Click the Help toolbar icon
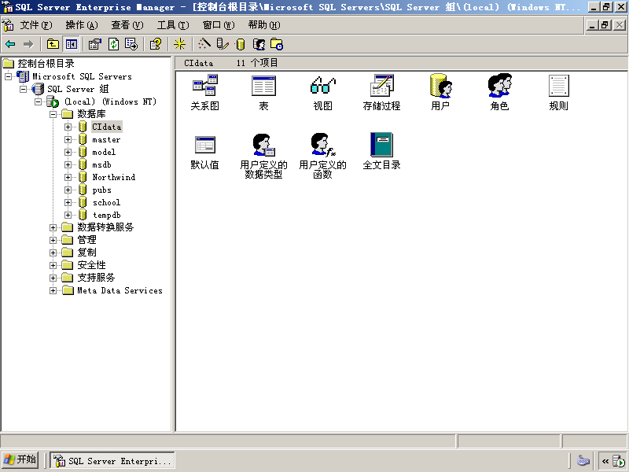629x472 pixels. 156,44
